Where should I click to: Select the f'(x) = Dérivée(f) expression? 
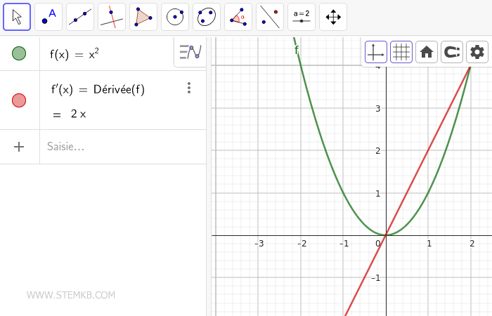pyautogui.click(x=98, y=90)
